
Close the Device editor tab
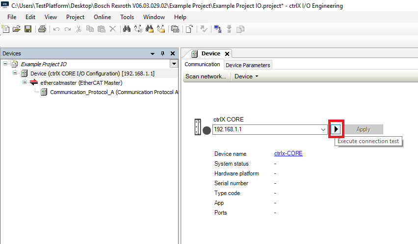[227, 53]
